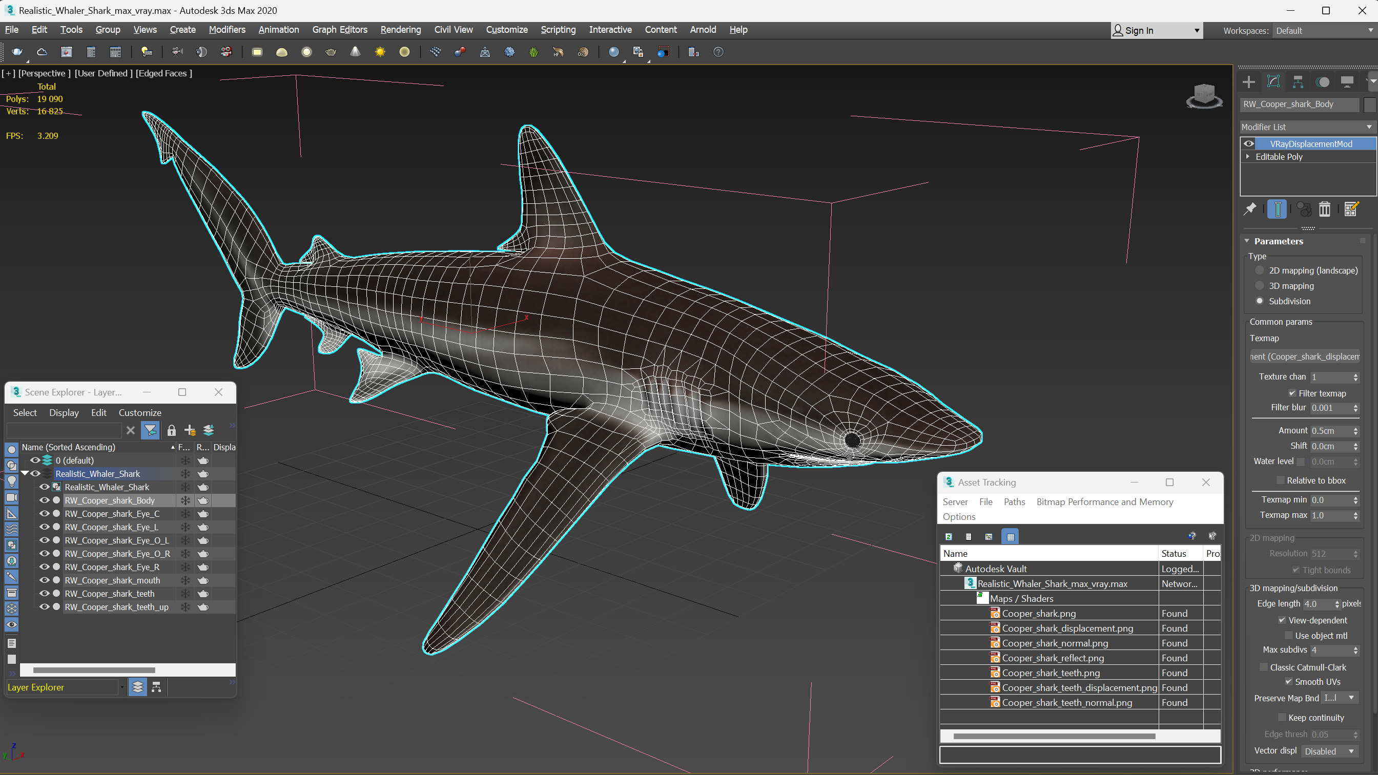Select the Subdivision radio button
Screen dimensions: 1378x775
pyautogui.click(x=1260, y=301)
